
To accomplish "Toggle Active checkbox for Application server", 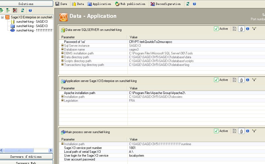I will [216, 80].
